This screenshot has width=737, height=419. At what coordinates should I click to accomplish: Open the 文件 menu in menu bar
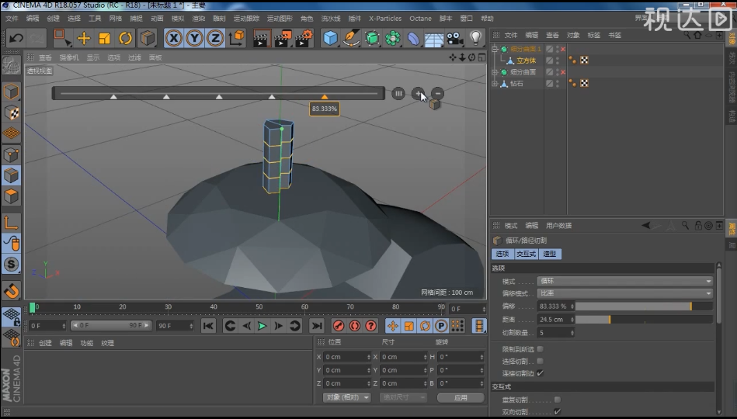[12, 19]
